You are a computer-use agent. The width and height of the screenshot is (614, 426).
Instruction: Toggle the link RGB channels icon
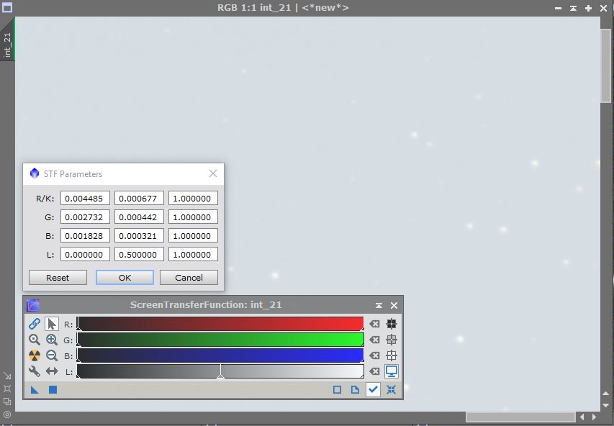[34, 324]
